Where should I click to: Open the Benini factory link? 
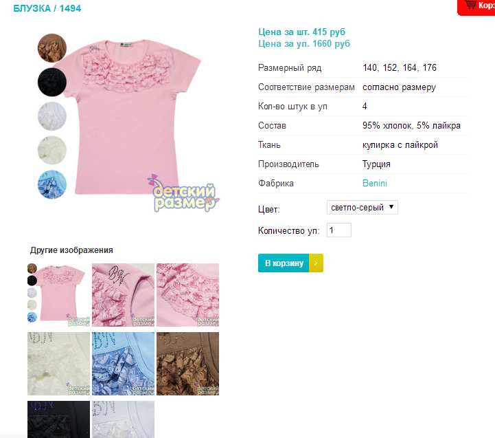coord(375,183)
